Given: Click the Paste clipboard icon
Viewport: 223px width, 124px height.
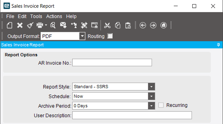Looking at the screenshot, I should [128, 25].
